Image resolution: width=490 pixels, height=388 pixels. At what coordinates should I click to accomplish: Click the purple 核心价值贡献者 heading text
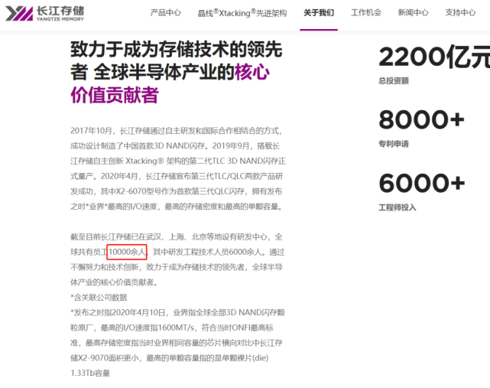pyautogui.click(x=115, y=95)
